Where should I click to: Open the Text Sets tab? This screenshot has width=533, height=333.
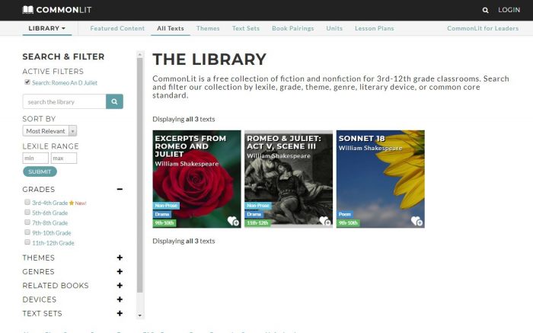[246, 28]
